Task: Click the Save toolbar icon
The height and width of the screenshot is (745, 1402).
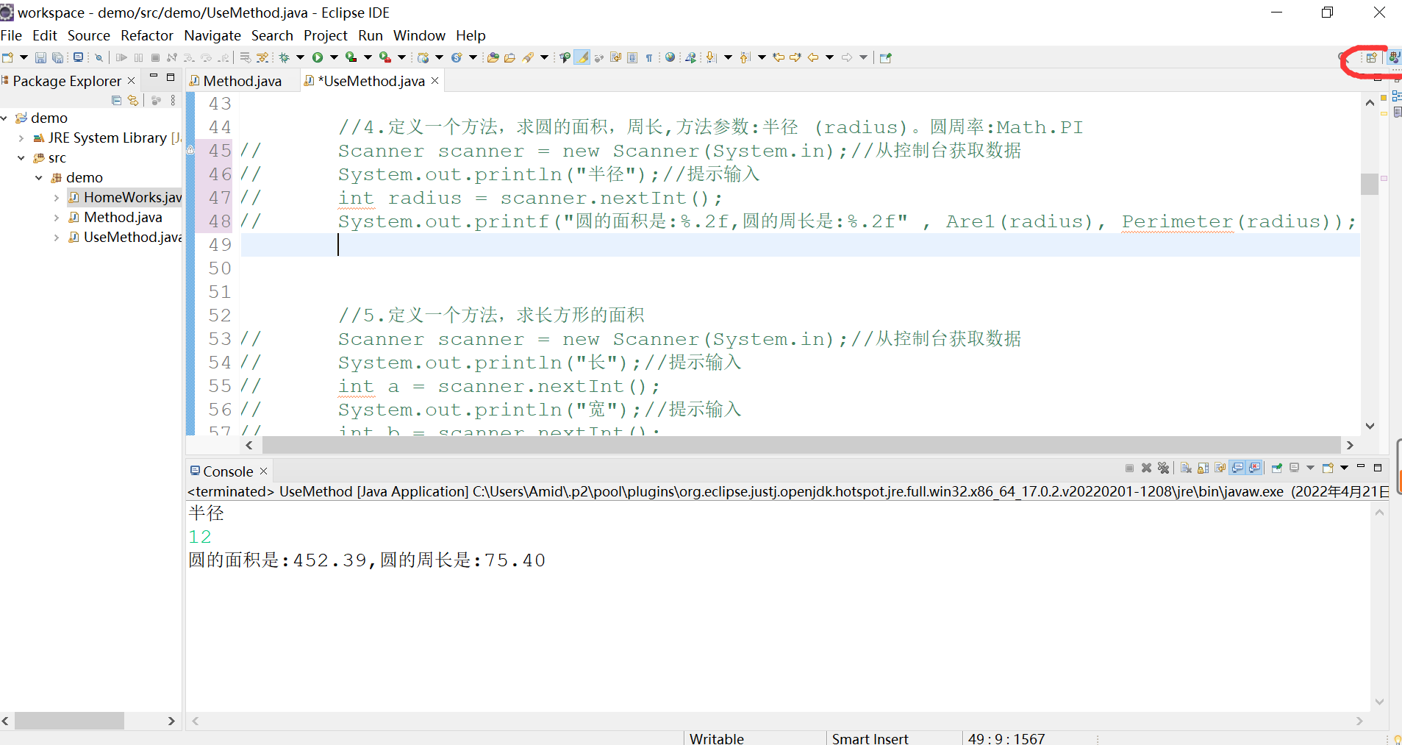Action: 40,57
